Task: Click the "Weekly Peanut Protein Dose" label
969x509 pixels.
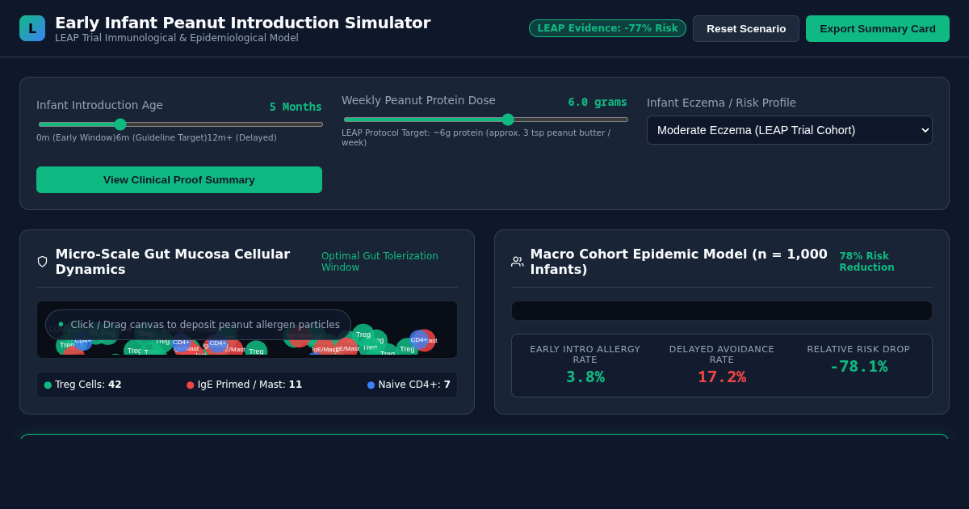Action: point(418,100)
